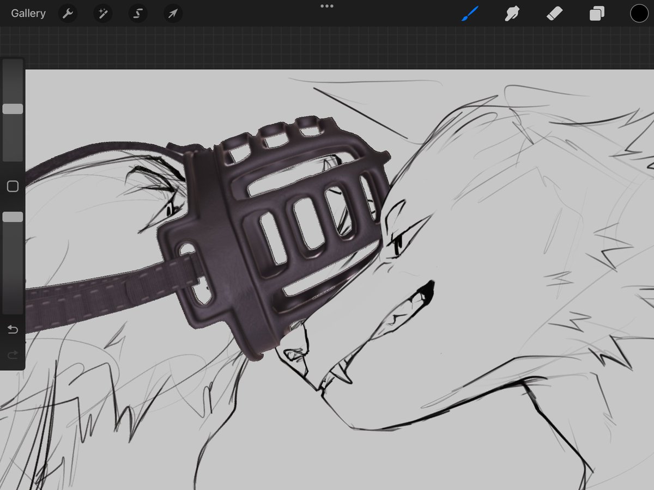Image resolution: width=654 pixels, height=490 pixels.
Task: Select the Brush tool
Action: pyautogui.click(x=470, y=14)
